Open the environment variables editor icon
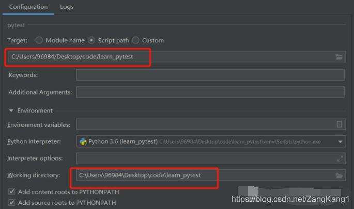The width and height of the screenshot is (354, 209). pyautogui.click(x=339, y=124)
